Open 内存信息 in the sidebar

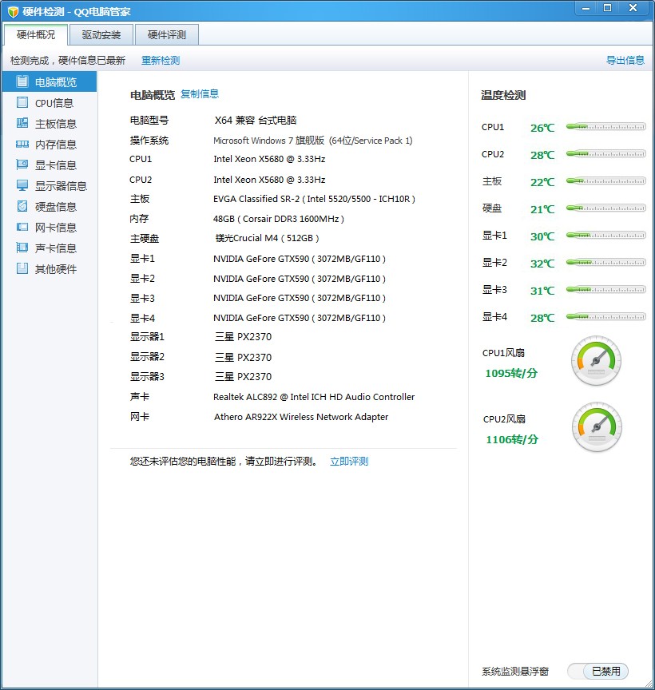pyautogui.click(x=50, y=145)
